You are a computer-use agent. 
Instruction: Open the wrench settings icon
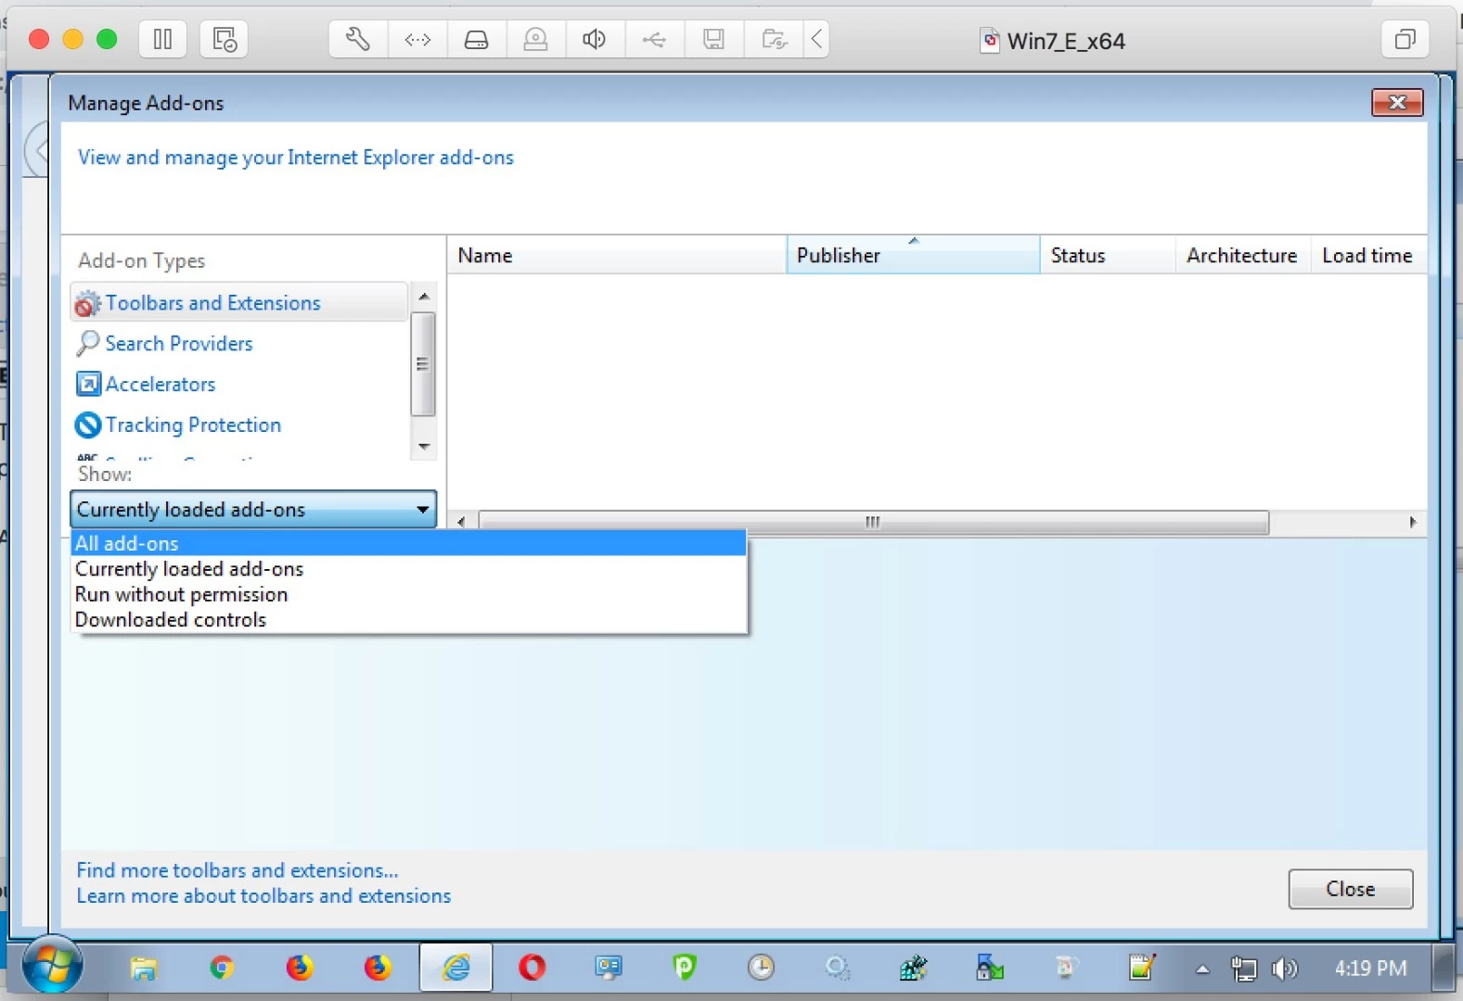tap(358, 39)
